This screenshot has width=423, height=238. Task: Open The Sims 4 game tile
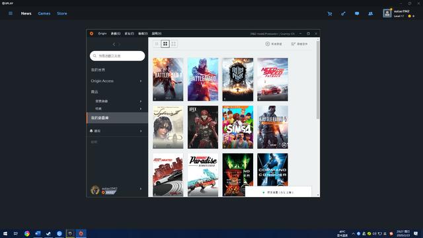238,127
